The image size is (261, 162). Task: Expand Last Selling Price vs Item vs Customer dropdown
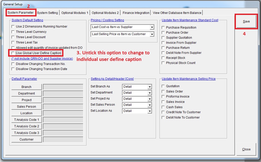click(x=152, y=34)
